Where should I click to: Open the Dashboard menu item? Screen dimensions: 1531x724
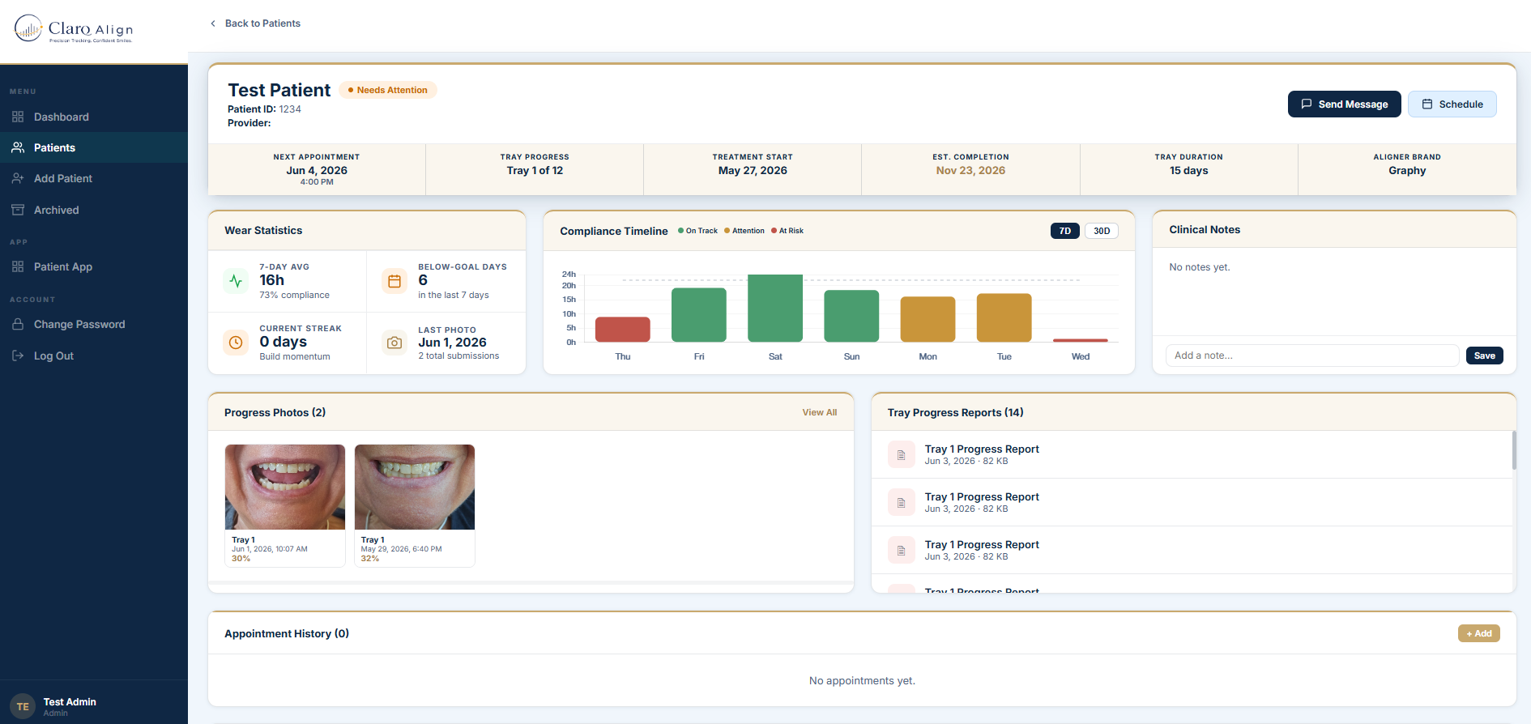[94, 117]
